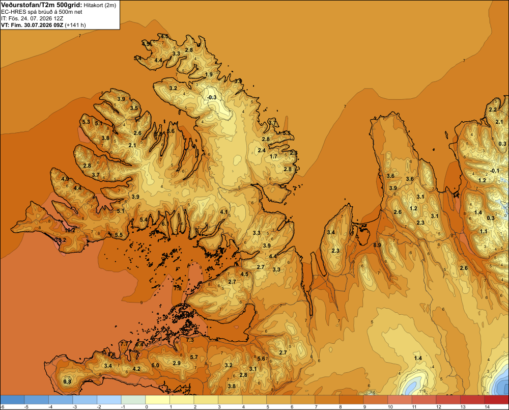Select the salmon 10 degree legend swatch
Viewport: 509px width, 410px height.
click(x=400, y=399)
